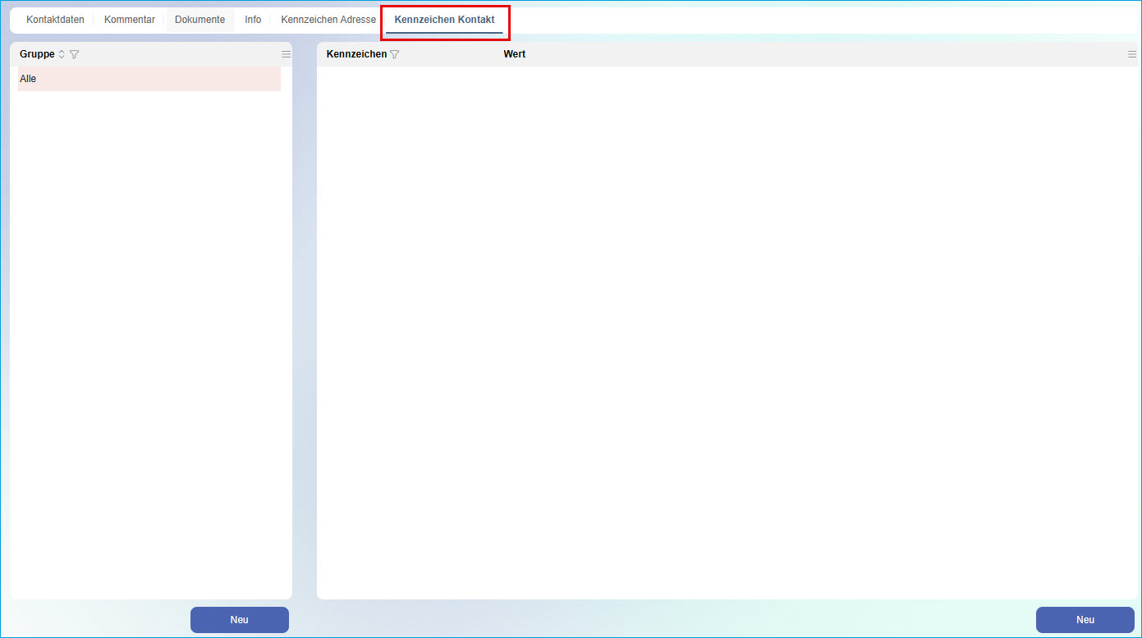1142x638 pixels.
Task: Click the Kennzeichen column header
Action: coord(356,54)
